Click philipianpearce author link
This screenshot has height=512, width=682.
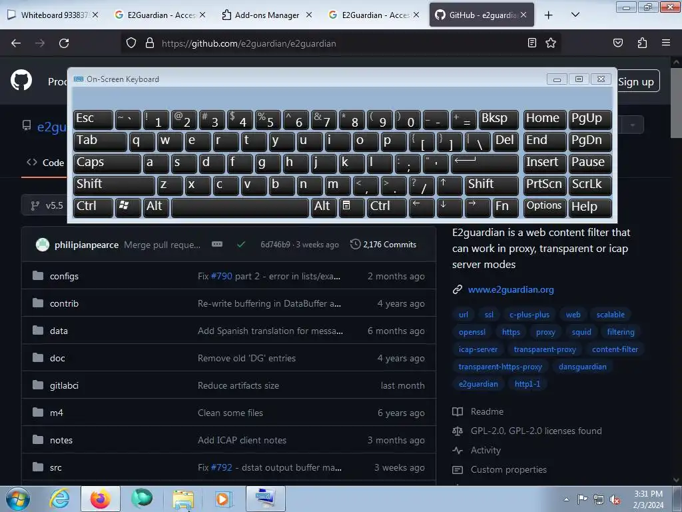click(87, 245)
